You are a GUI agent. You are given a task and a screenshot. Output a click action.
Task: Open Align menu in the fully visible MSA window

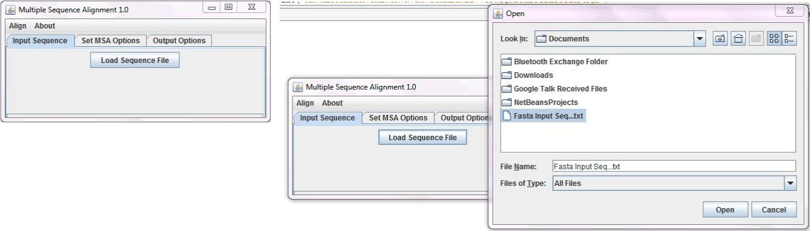(18, 26)
